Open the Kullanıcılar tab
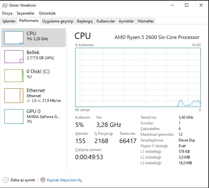The width and height of the screenshot is (209, 188). click(106, 21)
